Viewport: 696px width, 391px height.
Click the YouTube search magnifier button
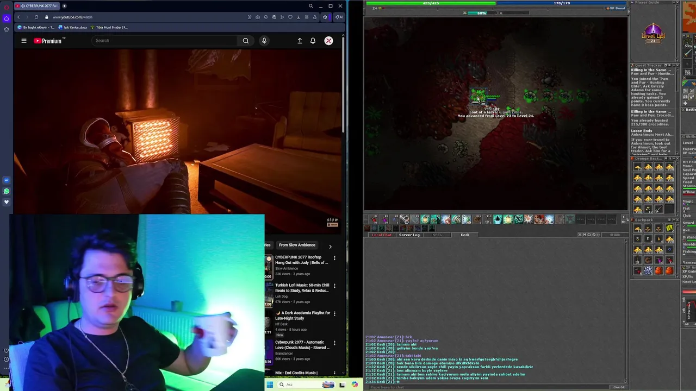(x=246, y=41)
